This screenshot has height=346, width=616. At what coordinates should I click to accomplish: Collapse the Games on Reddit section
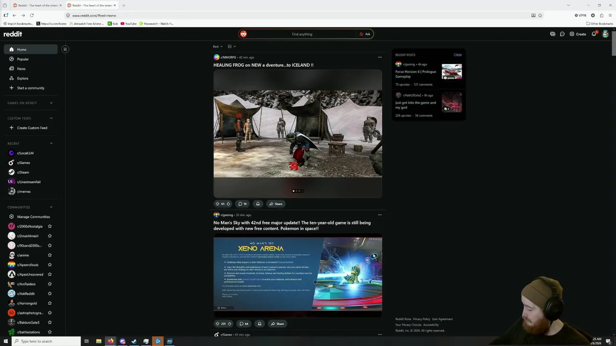[x=51, y=103]
